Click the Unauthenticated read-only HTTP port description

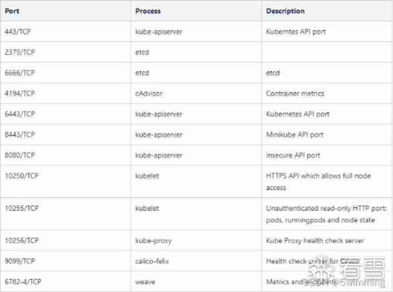point(326,214)
